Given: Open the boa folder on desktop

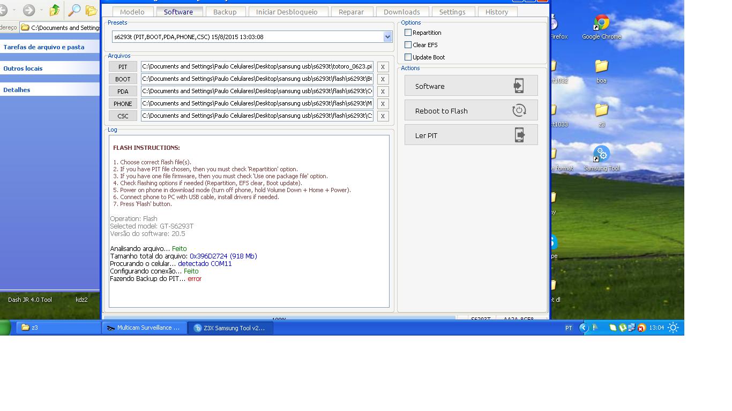Looking at the screenshot, I should 601,71.
